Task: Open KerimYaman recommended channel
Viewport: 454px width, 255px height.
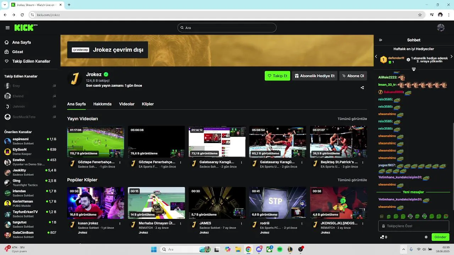Action: (30, 203)
